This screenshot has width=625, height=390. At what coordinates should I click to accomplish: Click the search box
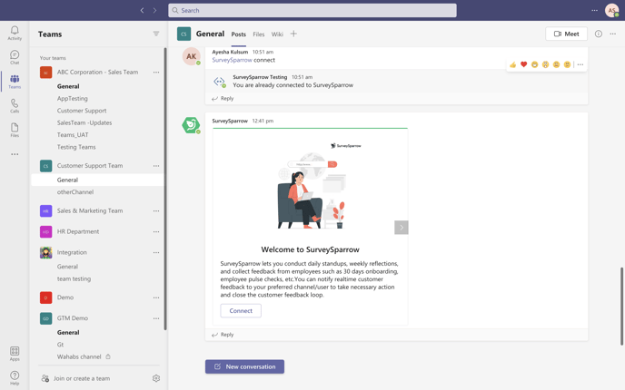click(312, 10)
